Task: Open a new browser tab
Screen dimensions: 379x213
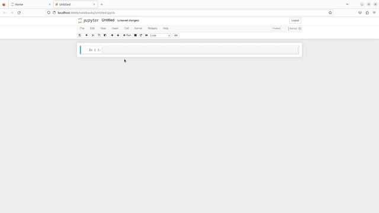Action: [101, 4]
